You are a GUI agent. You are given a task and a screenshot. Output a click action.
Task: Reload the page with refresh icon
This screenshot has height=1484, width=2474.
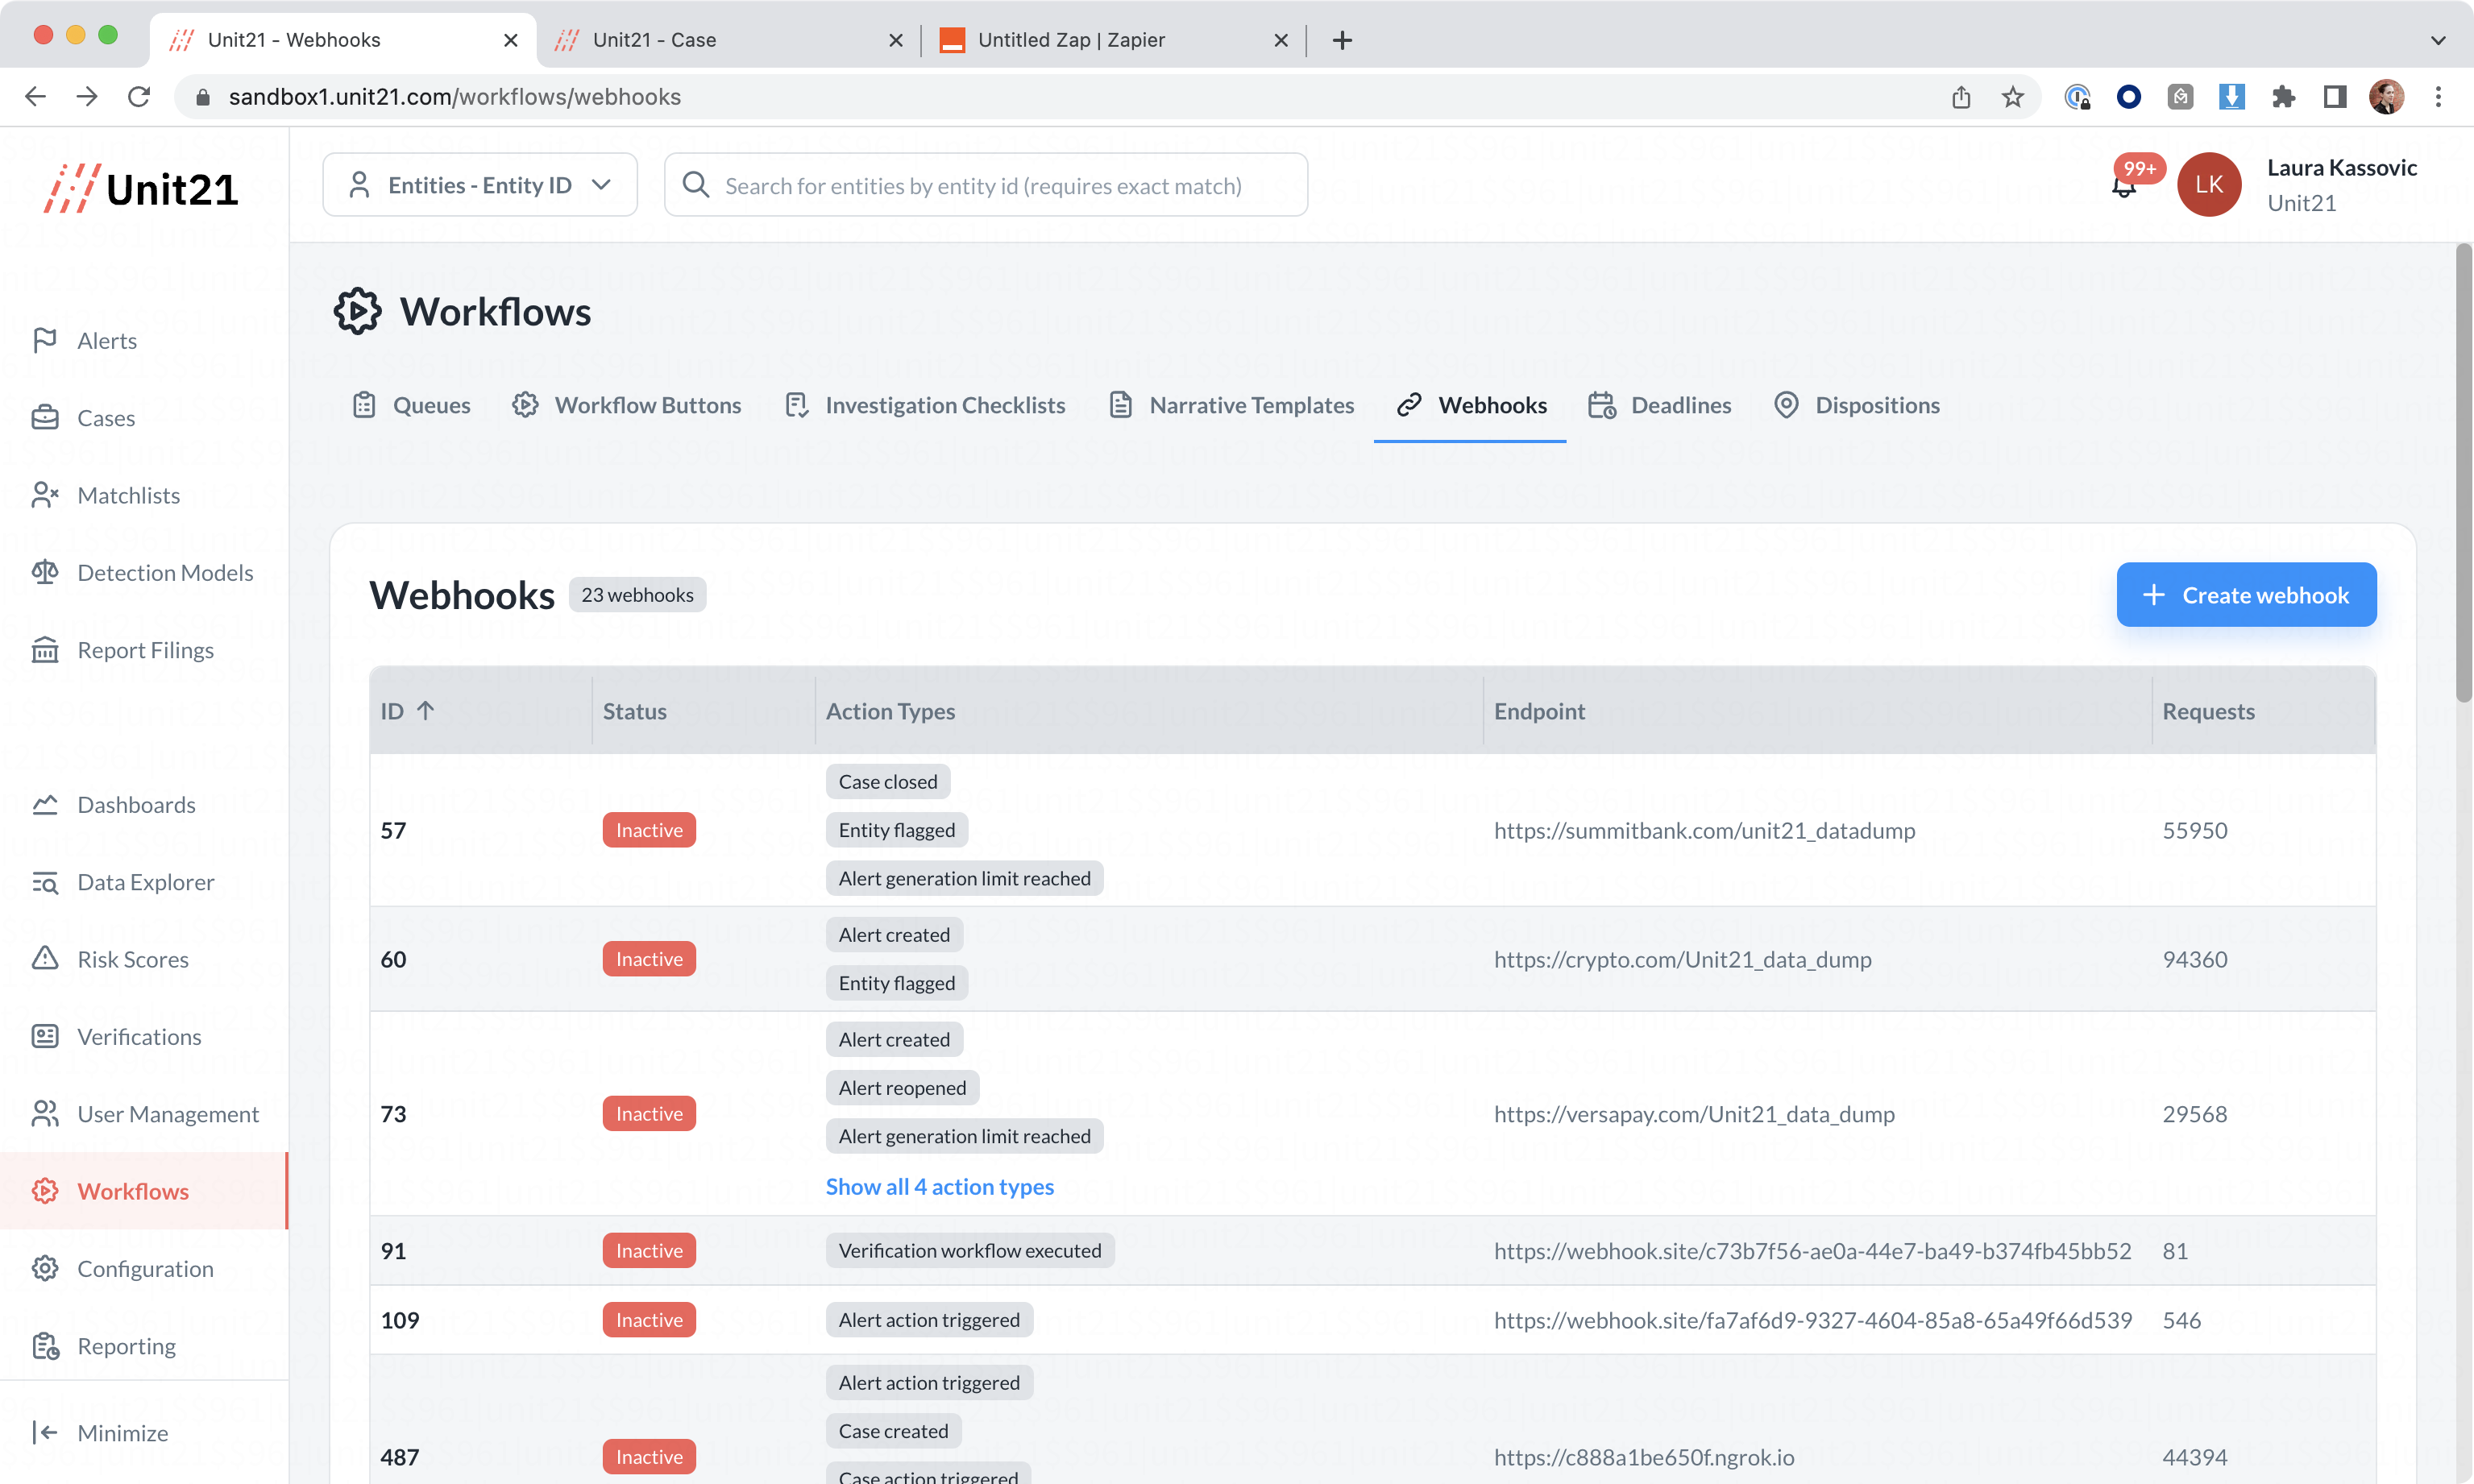(x=139, y=97)
